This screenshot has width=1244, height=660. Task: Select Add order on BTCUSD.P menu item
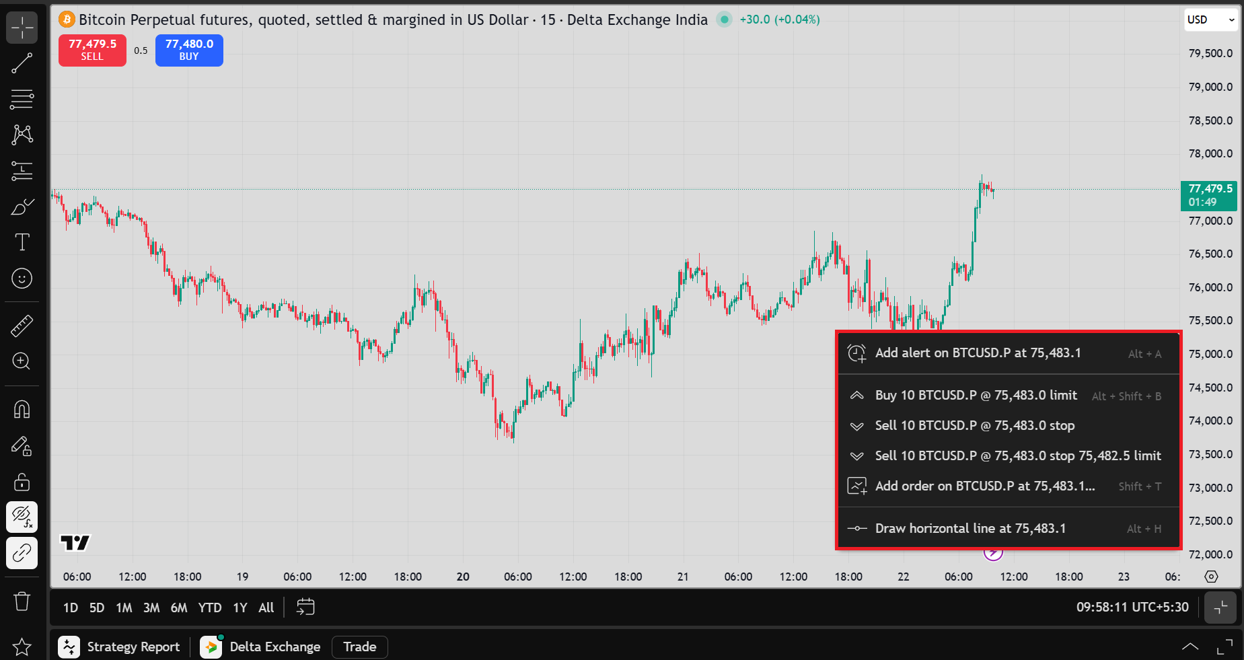coord(1009,486)
